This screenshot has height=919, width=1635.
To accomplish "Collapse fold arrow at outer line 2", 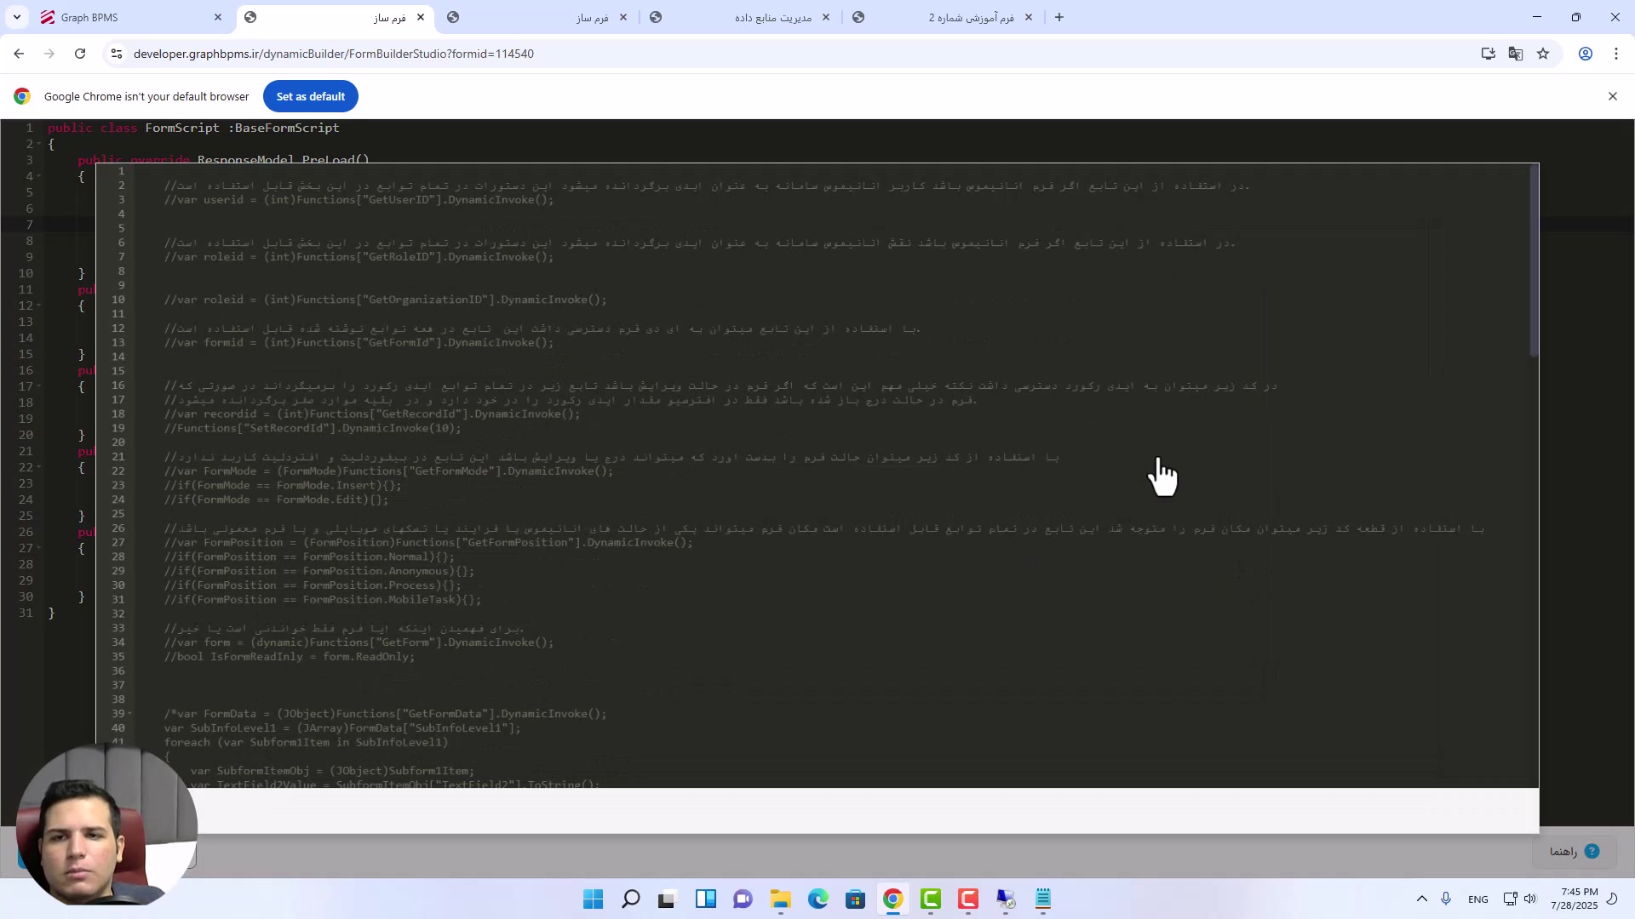I will (x=39, y=144).
